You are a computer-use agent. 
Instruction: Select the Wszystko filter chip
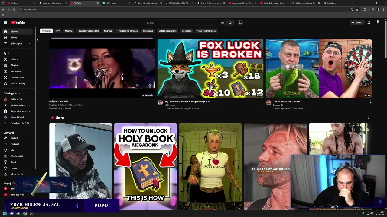tap(46, 31)
